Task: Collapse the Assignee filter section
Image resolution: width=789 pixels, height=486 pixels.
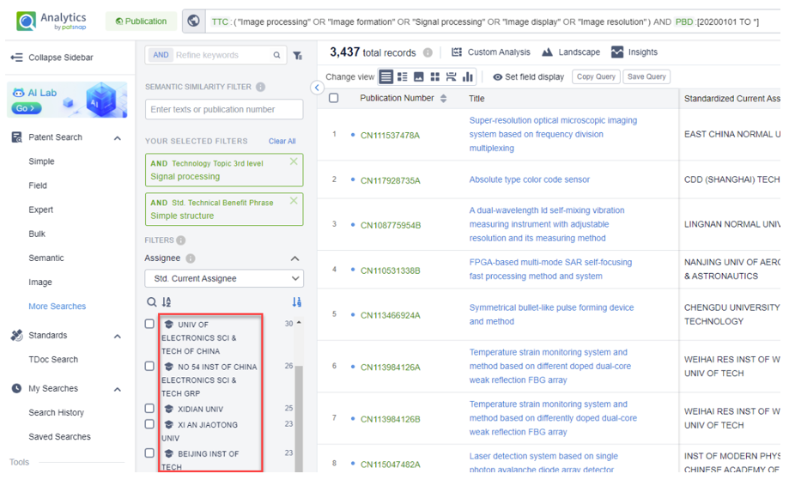Action: 294,258
